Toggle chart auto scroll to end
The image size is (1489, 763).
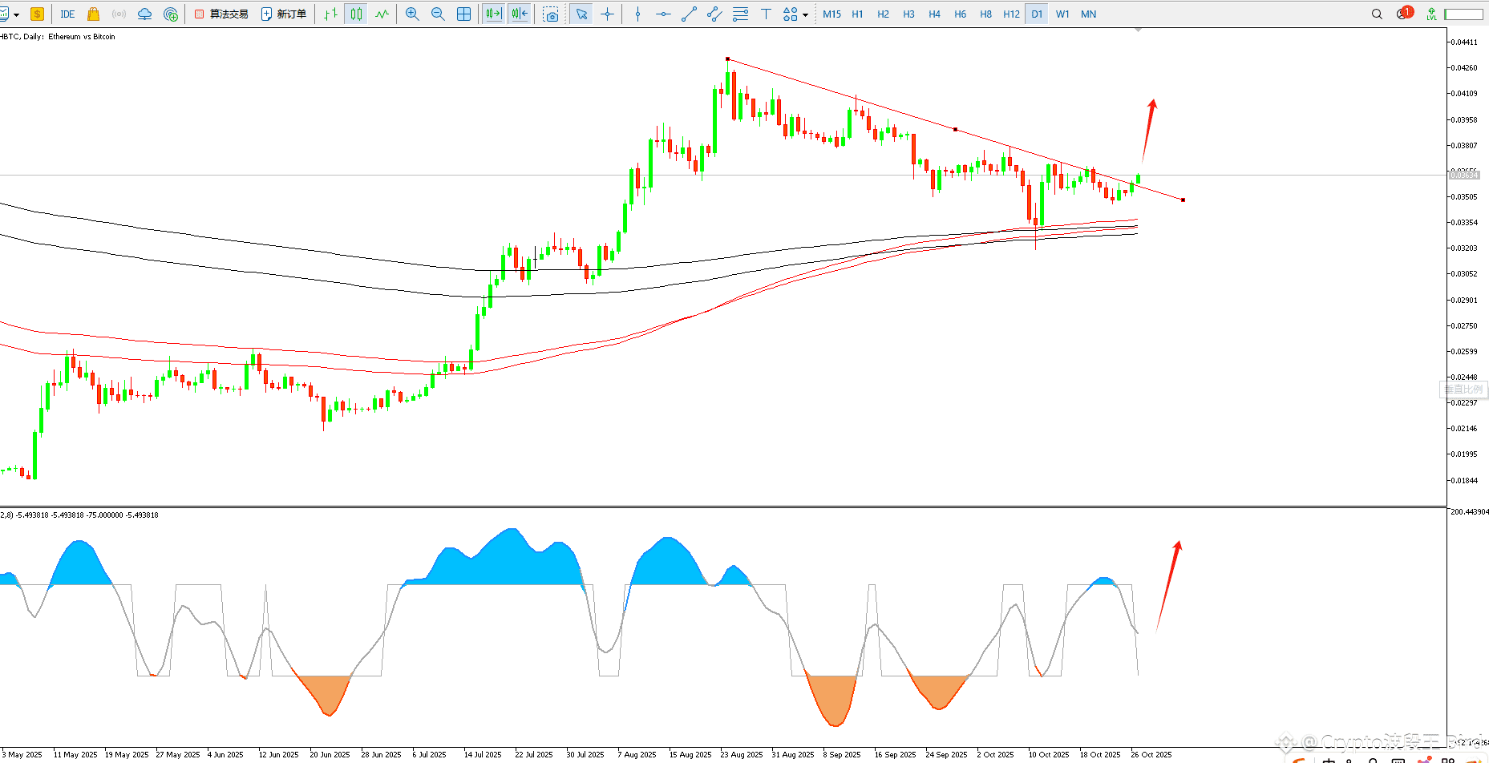click(x=493, y=14)
